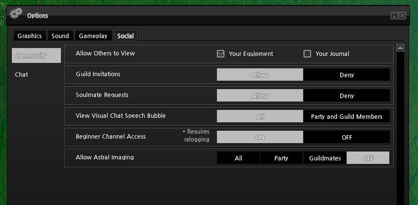This screenshot has height=205, width=418.
Task: Go to the Gameplay tab
Action: pyautogui.click(x=93, y=36)
